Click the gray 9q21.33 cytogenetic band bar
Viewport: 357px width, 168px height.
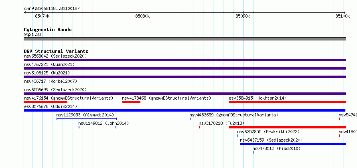point(185,39)
